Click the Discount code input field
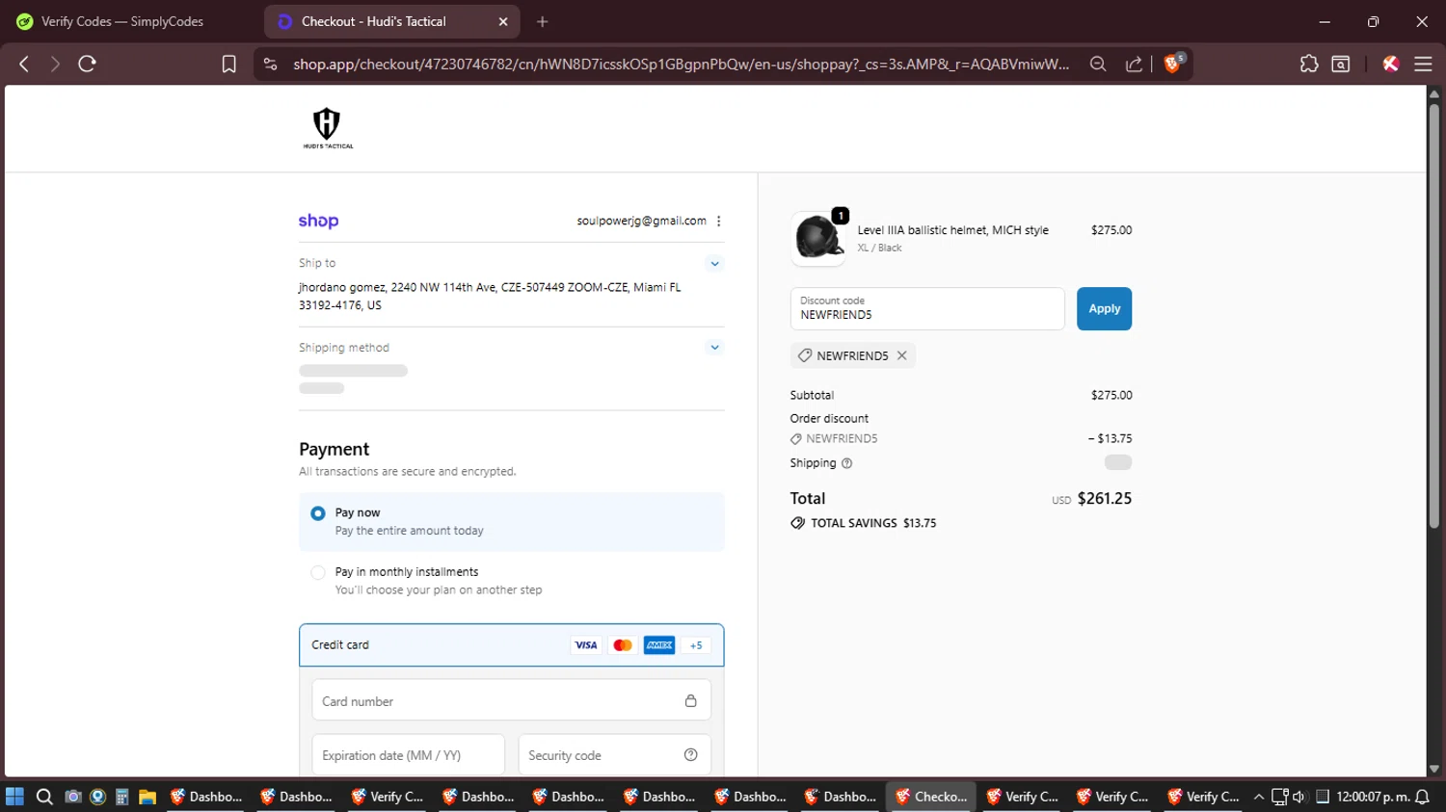Image resolution: width=1446 pixels, height=812 pixels. pyautogui.click(x=927, y=308)
